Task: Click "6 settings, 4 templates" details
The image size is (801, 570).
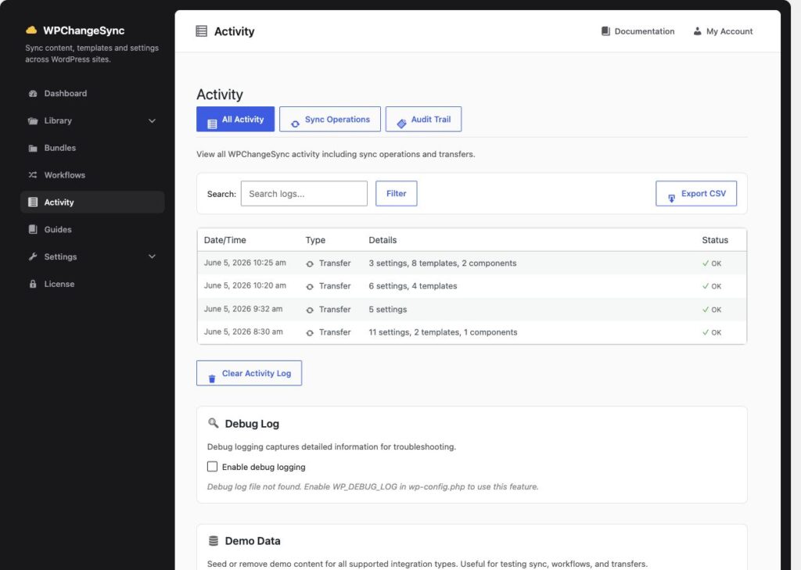Action: 413,286
